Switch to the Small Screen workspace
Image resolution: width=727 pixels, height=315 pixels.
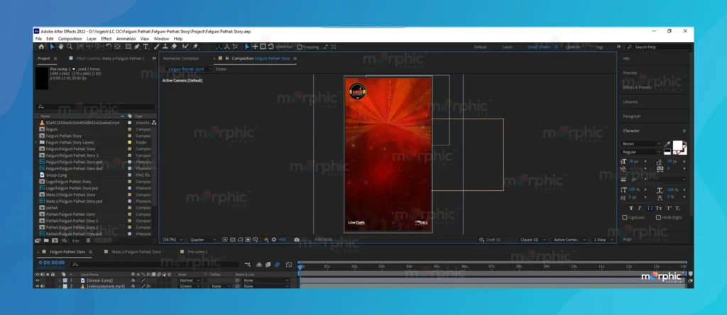538,47
